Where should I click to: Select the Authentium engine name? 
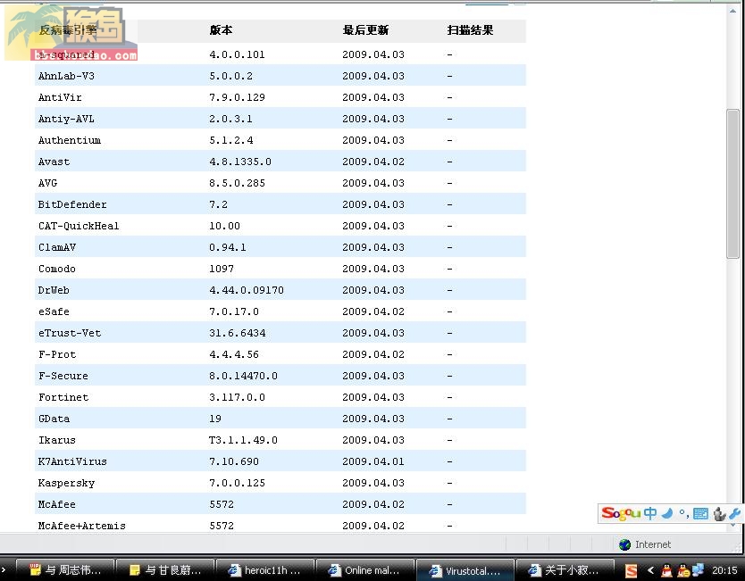pyautogui.click(x=70, y=140)
